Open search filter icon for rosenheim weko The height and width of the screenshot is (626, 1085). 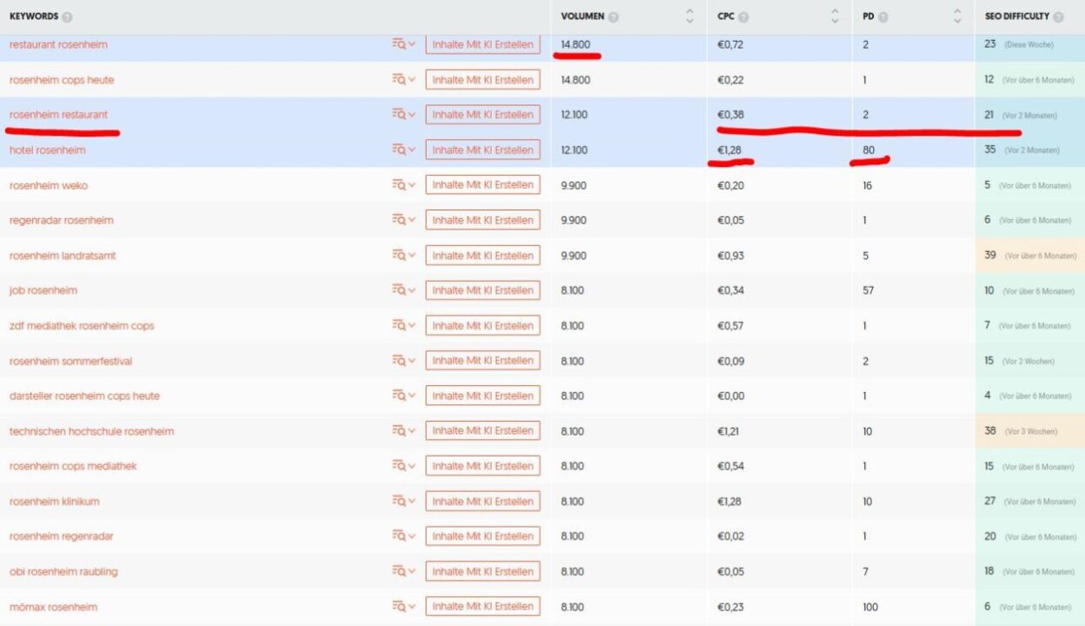[x=403, y=185]
